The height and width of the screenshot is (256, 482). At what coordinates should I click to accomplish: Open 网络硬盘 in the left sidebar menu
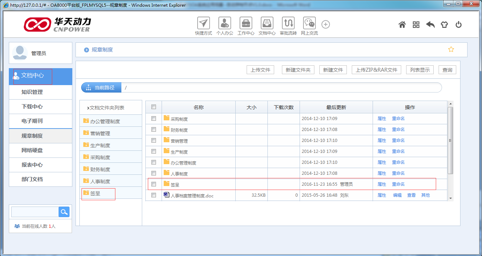32,150
